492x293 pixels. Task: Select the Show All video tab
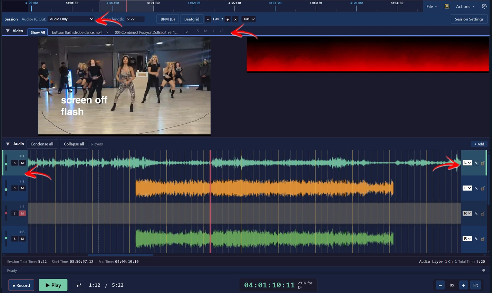click(38, 32)
